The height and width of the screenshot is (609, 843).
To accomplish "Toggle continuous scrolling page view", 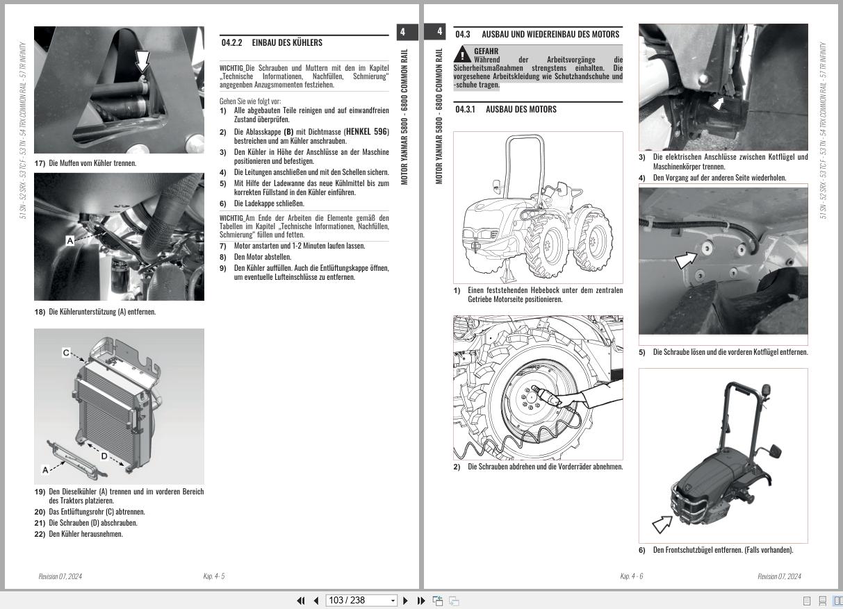I will (824, 600).
